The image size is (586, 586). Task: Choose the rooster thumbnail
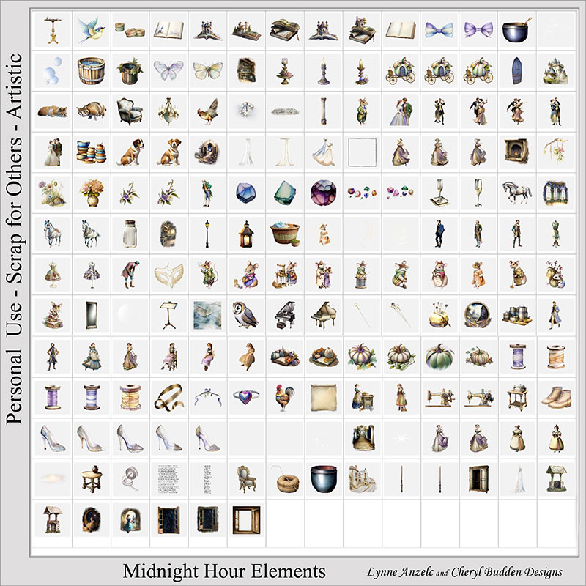click(x=285, y=397)
